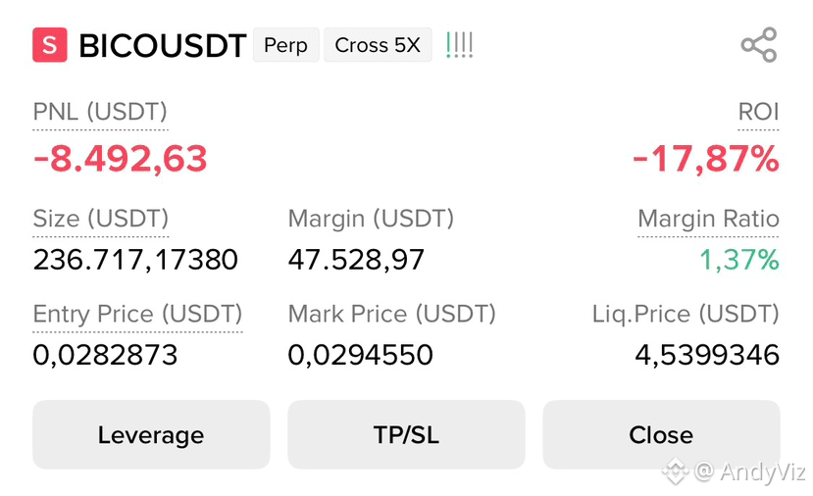The width and height of the screenshot is (813, 496).
Task: Tap the share icon
Action: pyautogui.click(x=759, y=45)
